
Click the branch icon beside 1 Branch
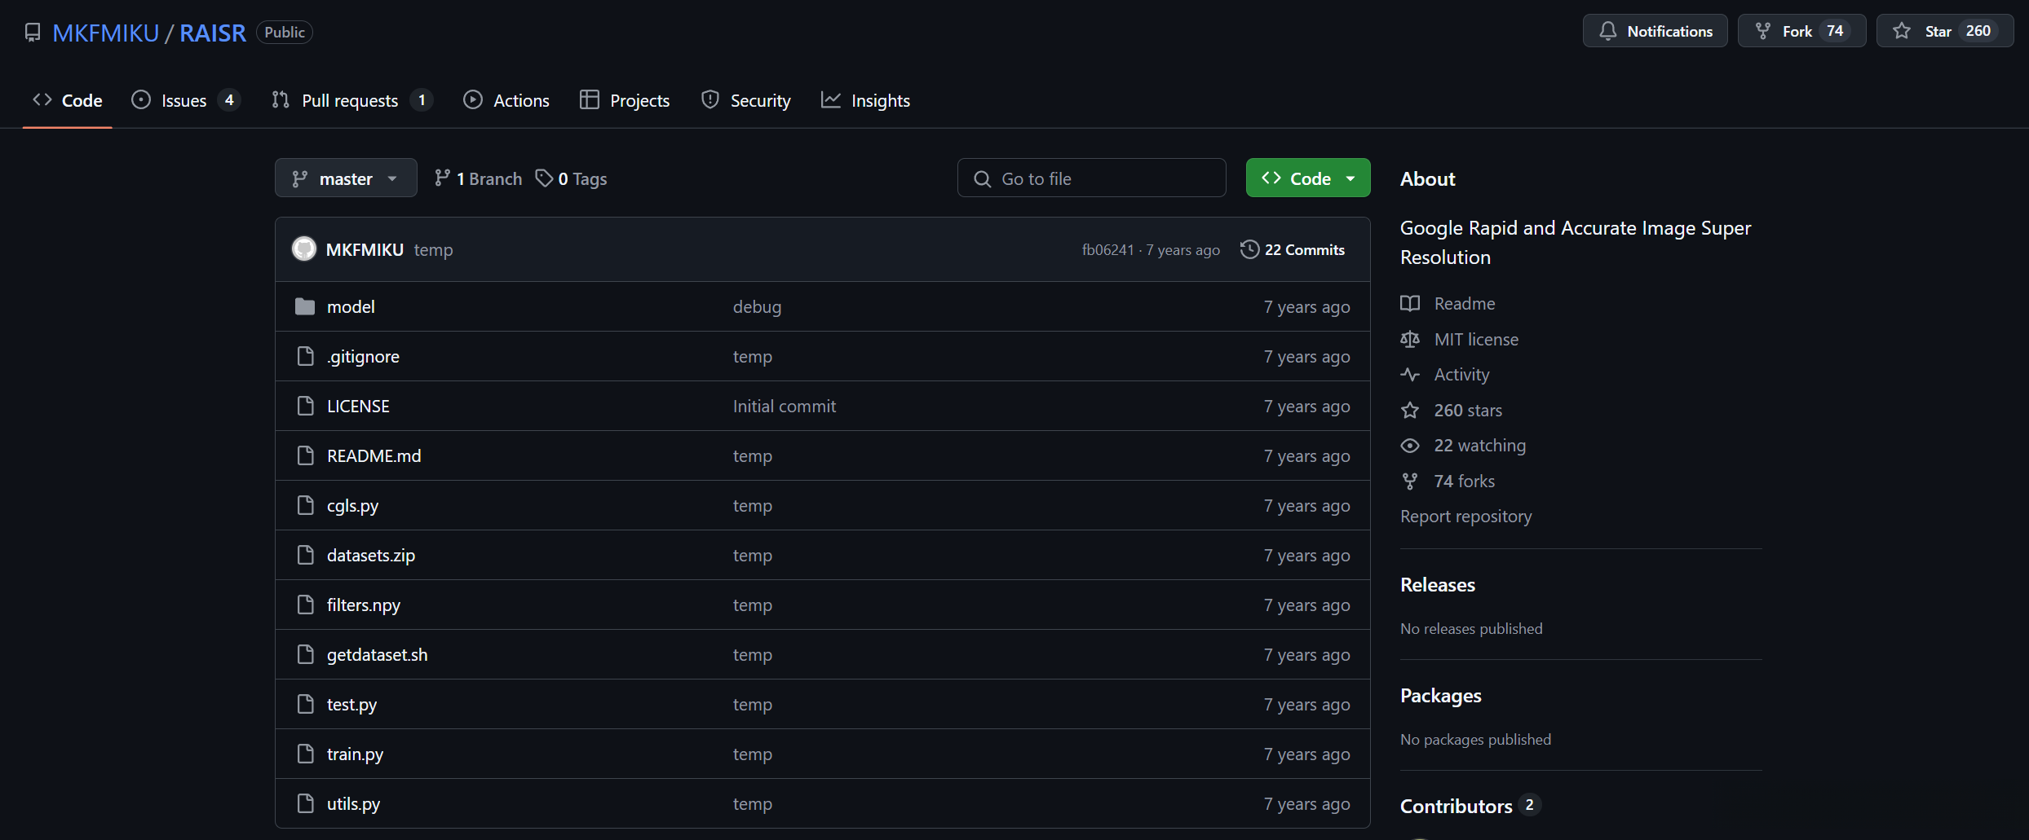click(x=442, y=178)
